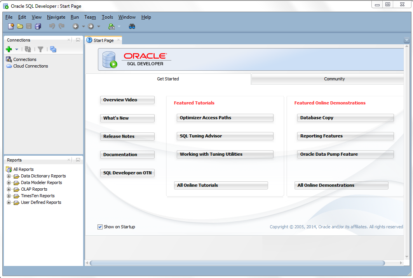The image size is (413, 278).
Task: Click the SQL Tuning Advisor tutorial button
Action: click(225, 136)
